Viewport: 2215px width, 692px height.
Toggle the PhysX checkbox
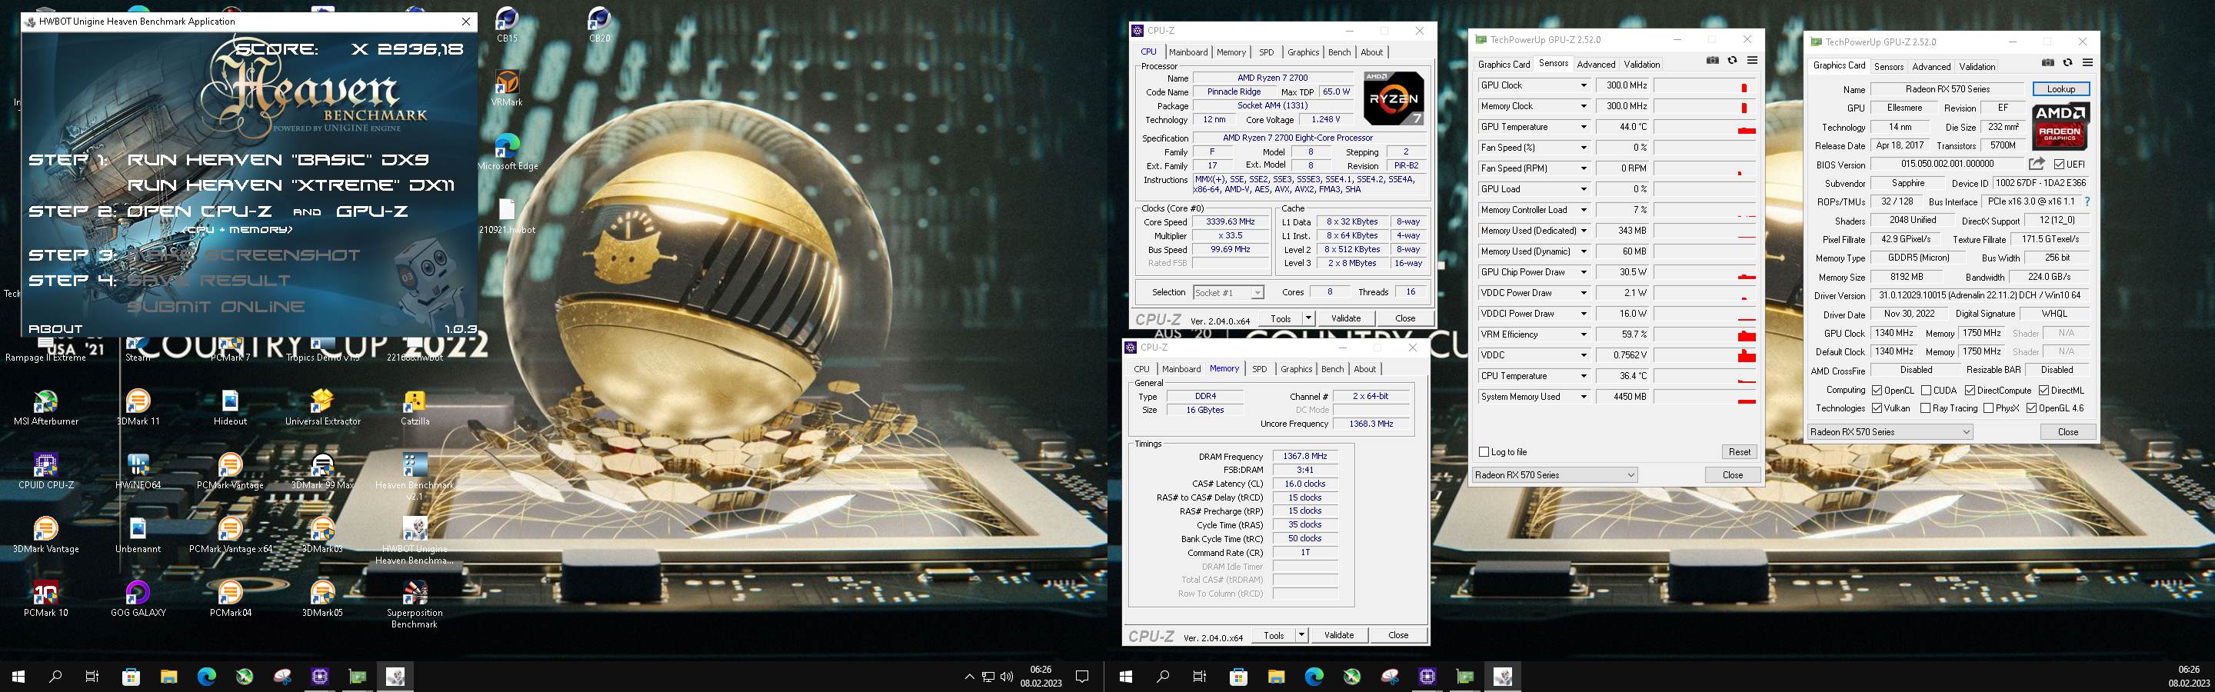pos(1988,408)
